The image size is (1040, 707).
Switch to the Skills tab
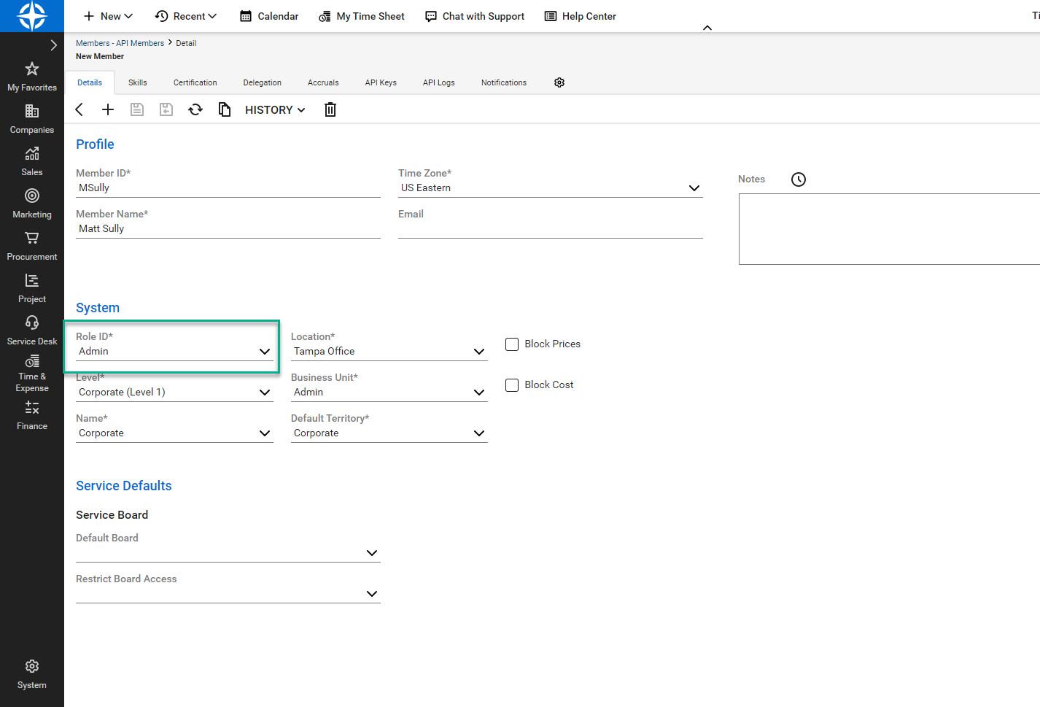tap(137, 82)
